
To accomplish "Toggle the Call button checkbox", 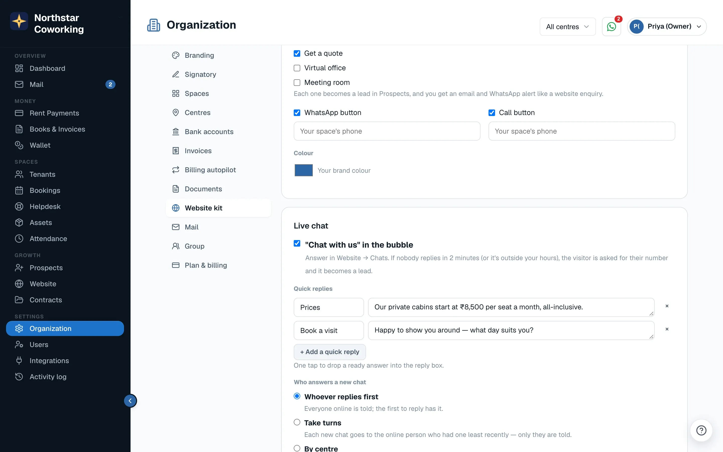I will pos(492,113).
